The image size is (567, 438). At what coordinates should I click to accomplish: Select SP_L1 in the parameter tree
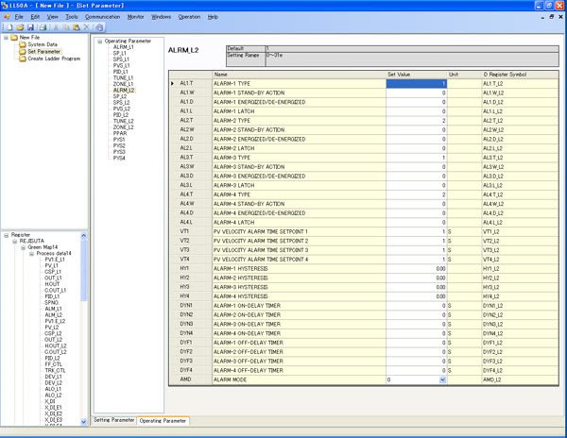tap(120, 54)
